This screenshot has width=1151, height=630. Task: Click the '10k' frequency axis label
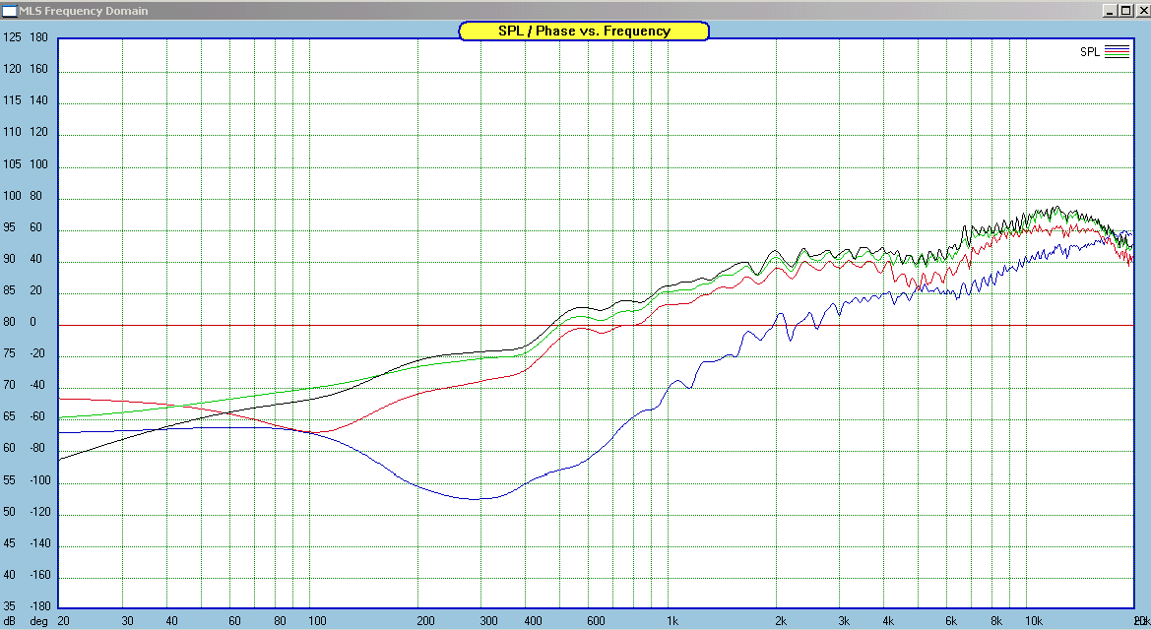pyautogui.click(x=1034, y=621)
